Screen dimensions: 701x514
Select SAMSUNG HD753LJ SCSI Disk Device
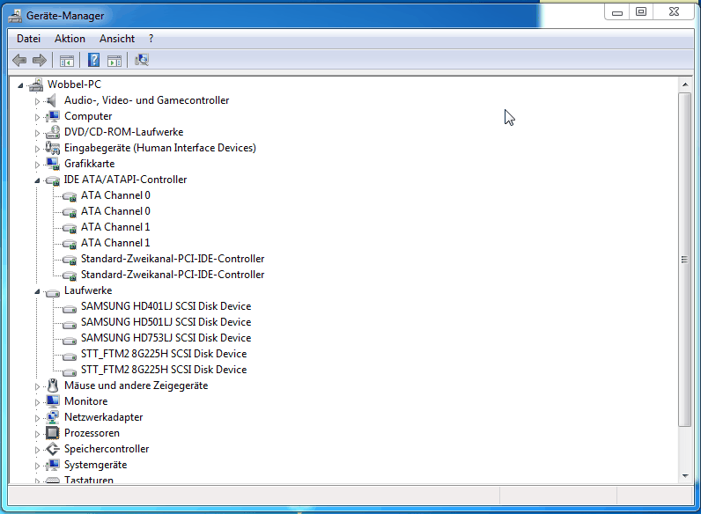166,338
